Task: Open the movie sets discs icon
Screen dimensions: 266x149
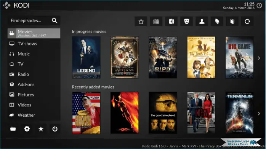Action: [171, 22]
